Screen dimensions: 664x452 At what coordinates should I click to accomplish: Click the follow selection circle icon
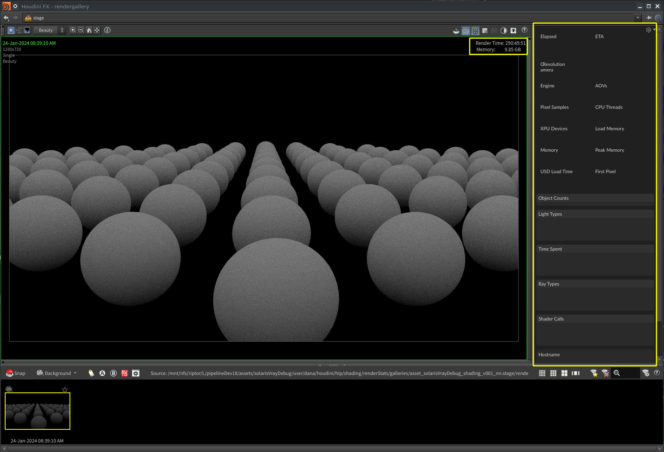(658, 18)
